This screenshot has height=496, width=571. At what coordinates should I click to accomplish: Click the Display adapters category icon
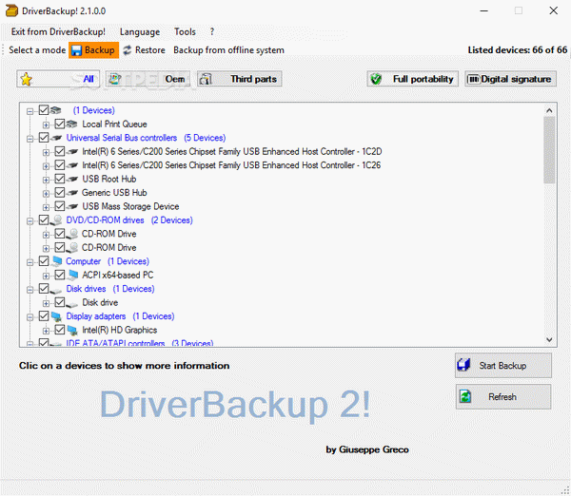56,316
